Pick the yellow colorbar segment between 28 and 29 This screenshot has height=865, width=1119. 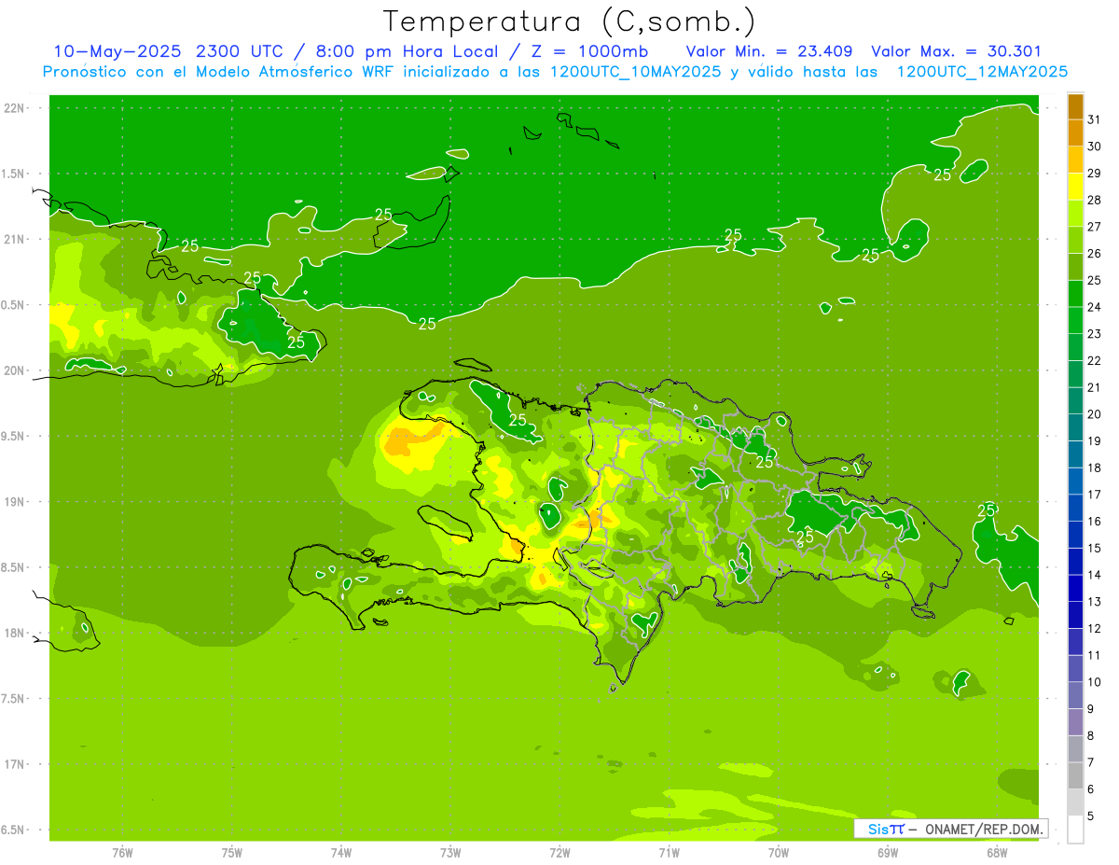[x=1075, y=187]
